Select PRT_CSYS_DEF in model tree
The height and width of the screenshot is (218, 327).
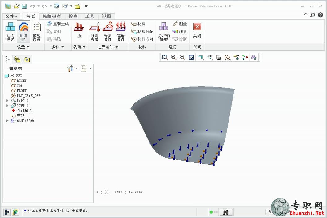coord(26,96)
